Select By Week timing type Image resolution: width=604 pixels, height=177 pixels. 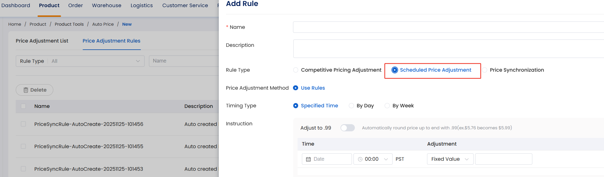tap(387, 106)
